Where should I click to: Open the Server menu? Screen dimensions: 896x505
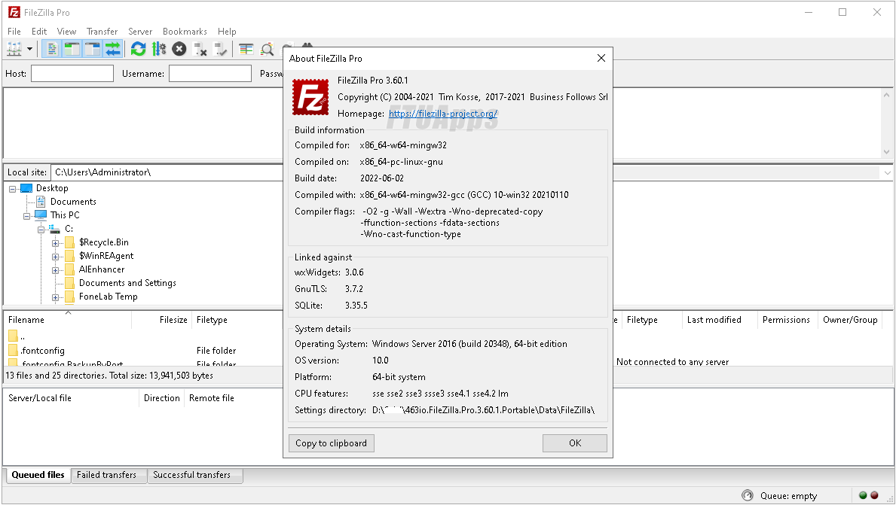(x=140, y=32)
